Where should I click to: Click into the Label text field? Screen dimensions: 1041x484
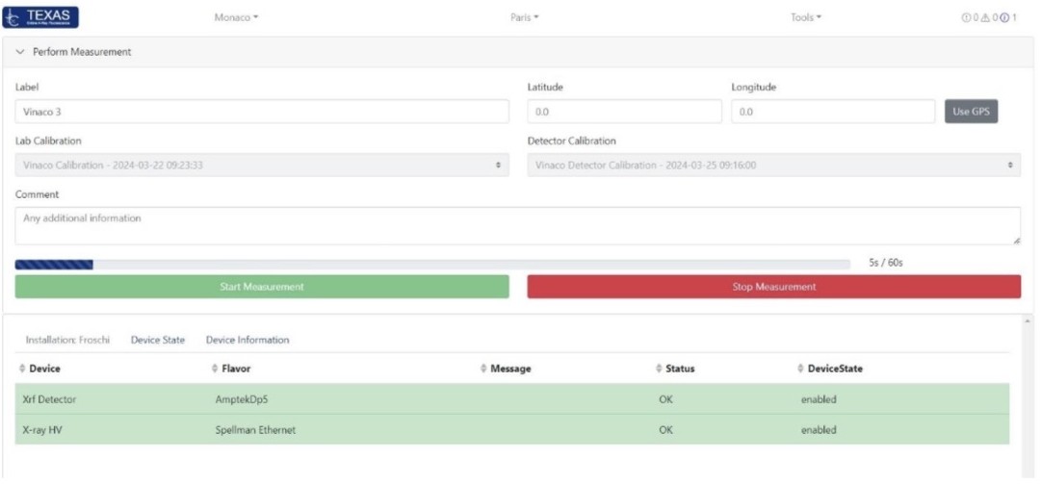click(261, 112)
